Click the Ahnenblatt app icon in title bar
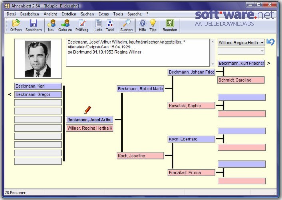This screenshot has height=200, width=282. coord(7,6)
